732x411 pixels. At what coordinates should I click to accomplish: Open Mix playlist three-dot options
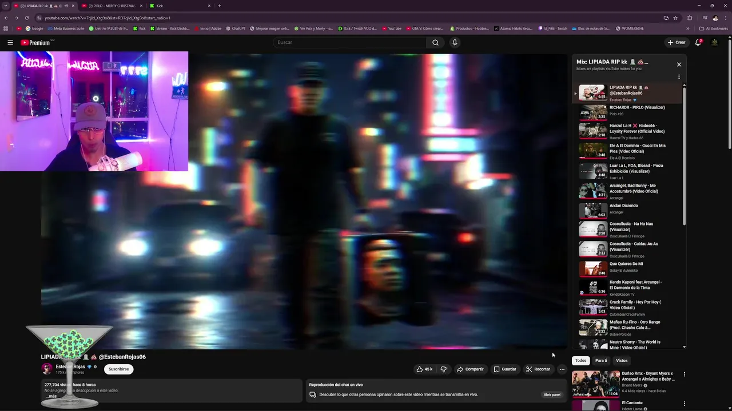point(679,76)
